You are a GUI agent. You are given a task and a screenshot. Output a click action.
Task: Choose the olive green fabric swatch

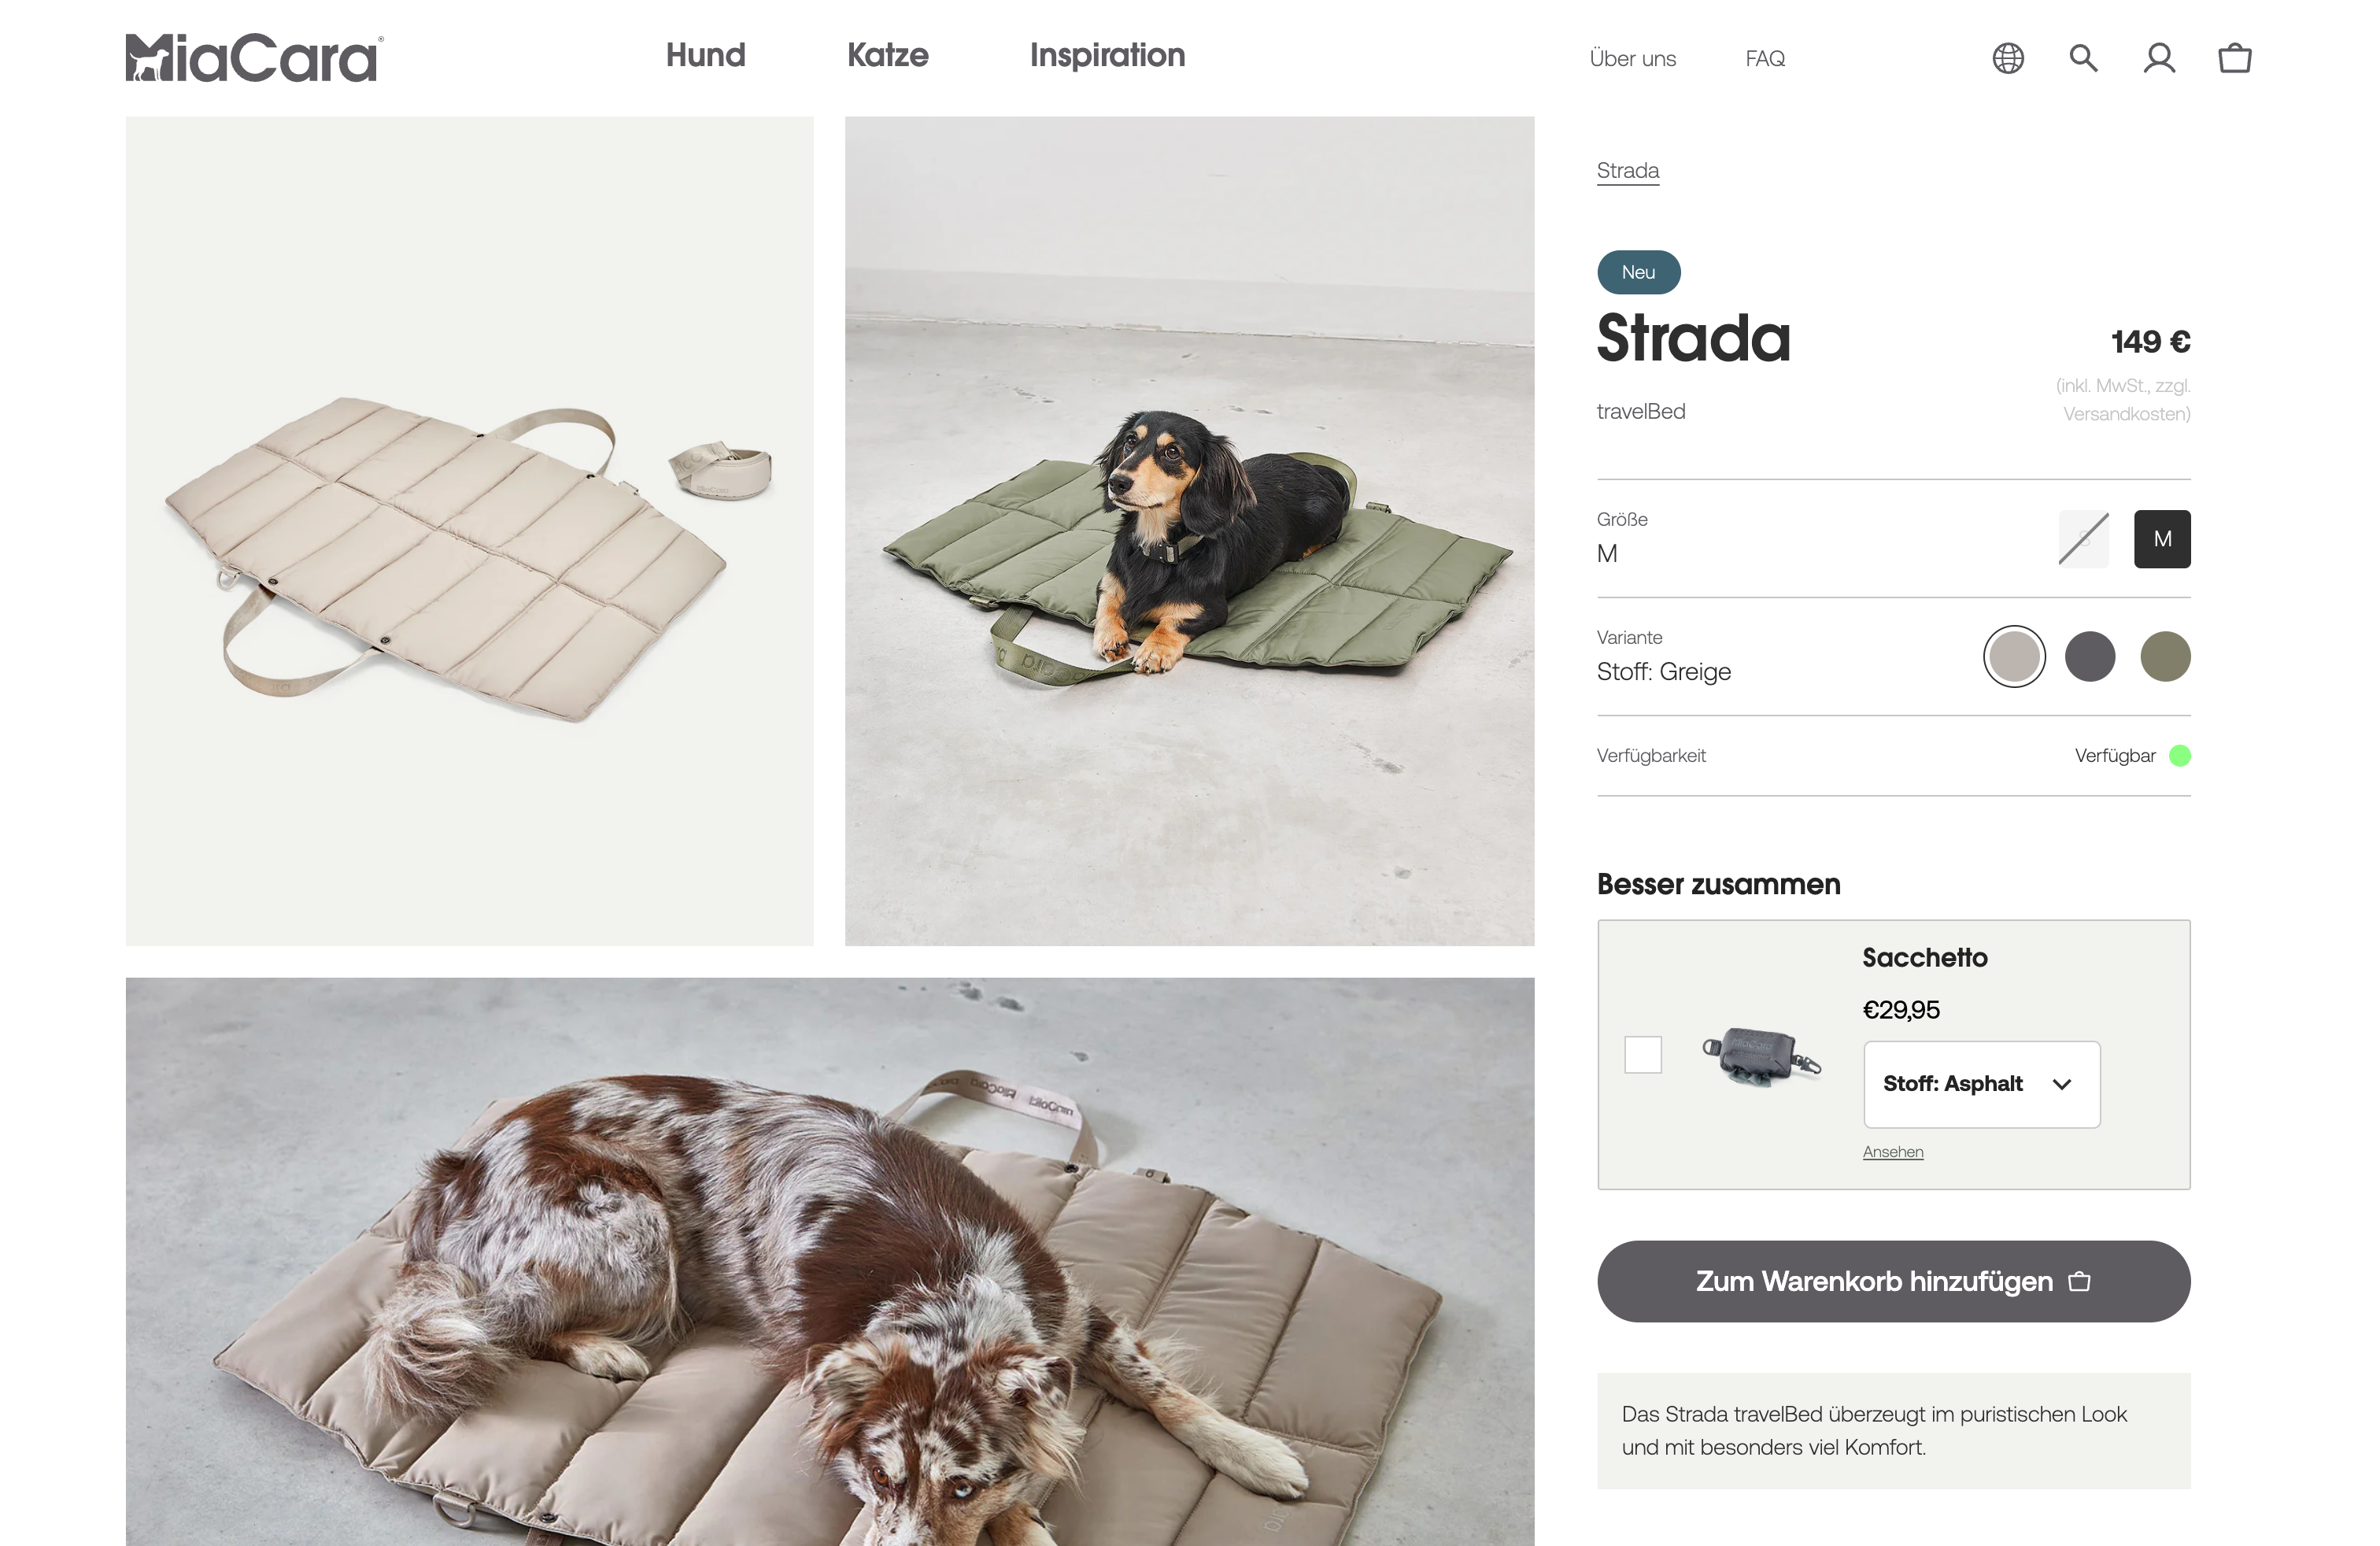tap(2165, 657)
